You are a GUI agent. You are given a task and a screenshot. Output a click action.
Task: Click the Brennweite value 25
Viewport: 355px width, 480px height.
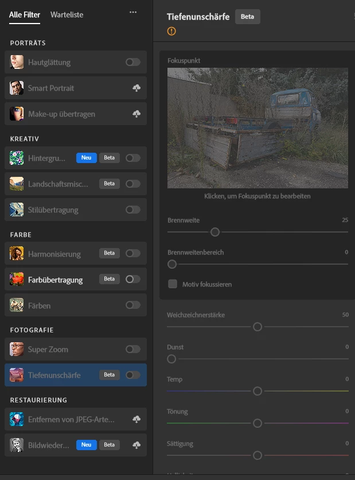tap(345, 220)
